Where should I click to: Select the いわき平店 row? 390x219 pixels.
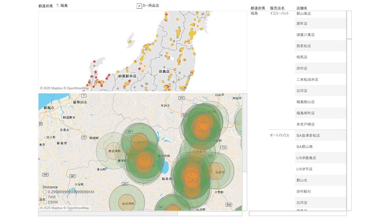tap(321, 169)
